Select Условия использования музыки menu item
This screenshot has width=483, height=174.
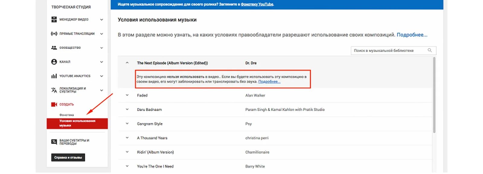[x=77, y=123]
